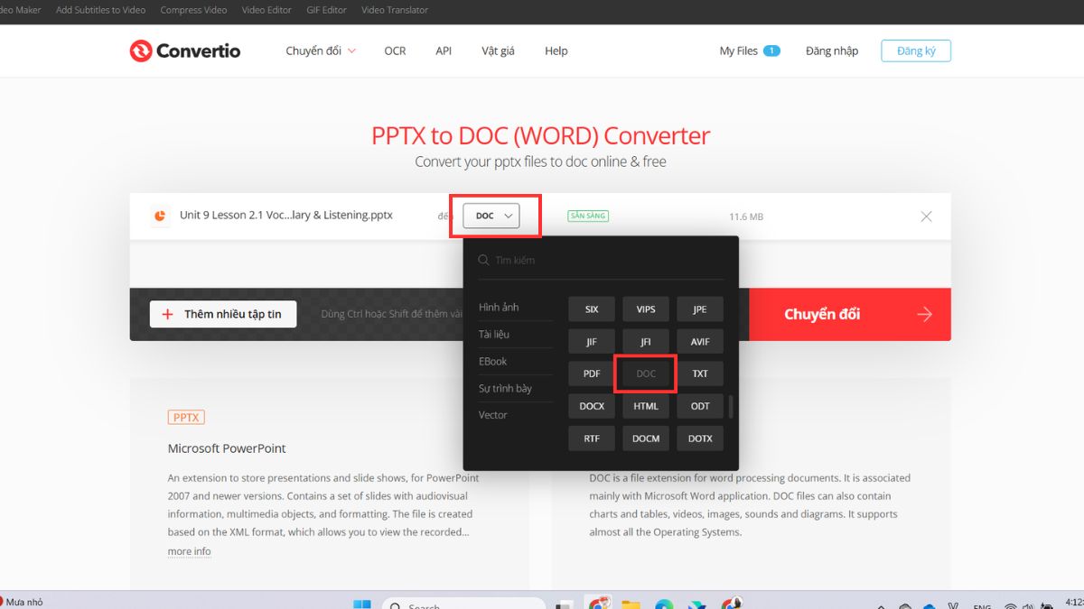Click the Tìm kiếm search input field
This screenshot has width=1084, height=609.
pos(542,260)
